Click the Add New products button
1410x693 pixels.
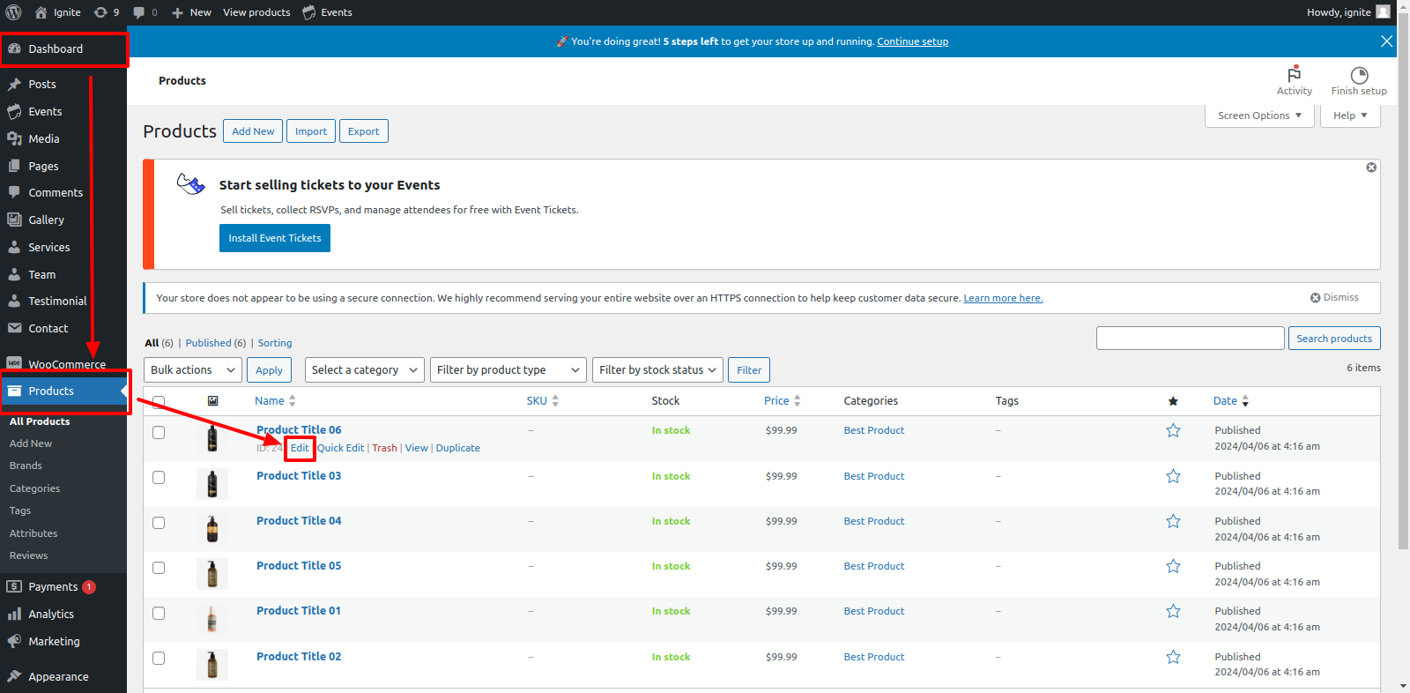coord(253,131)
